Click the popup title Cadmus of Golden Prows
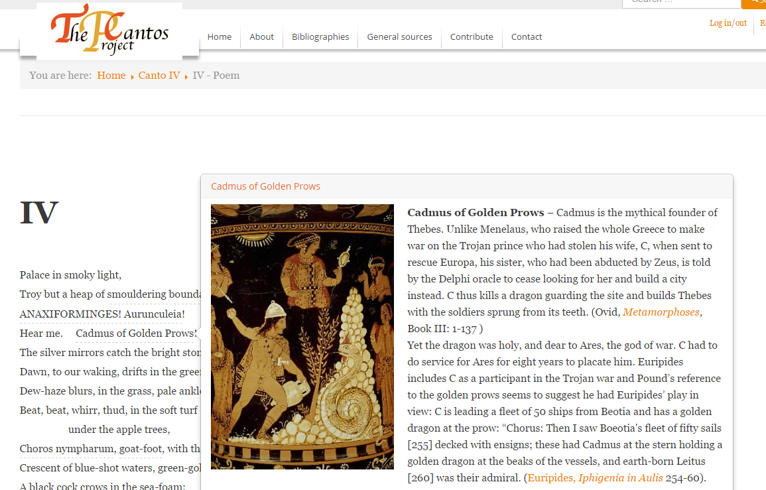Image resolution: width=766 pixels, height=490 pixels. [x=265, y=186]
